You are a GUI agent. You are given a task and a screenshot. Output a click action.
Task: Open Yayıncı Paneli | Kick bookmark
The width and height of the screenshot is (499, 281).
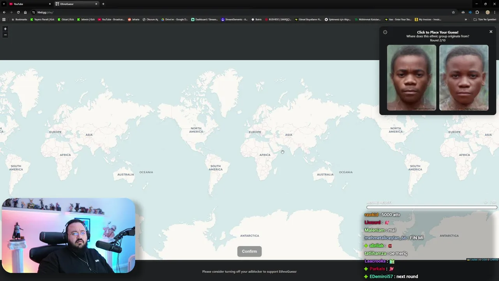click(x=42, y=19)
